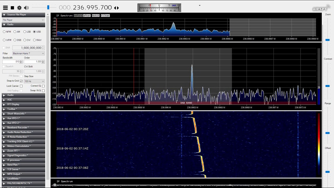Adjust the Contrast slider

point(327,86)
